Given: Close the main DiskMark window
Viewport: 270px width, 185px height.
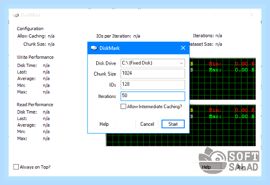Looking at the screenshot, I should (252, 15).
